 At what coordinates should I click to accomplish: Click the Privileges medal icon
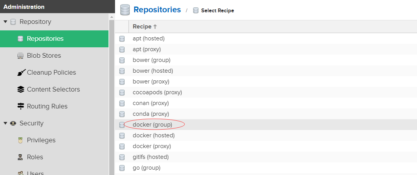click(x=21, y=140)
